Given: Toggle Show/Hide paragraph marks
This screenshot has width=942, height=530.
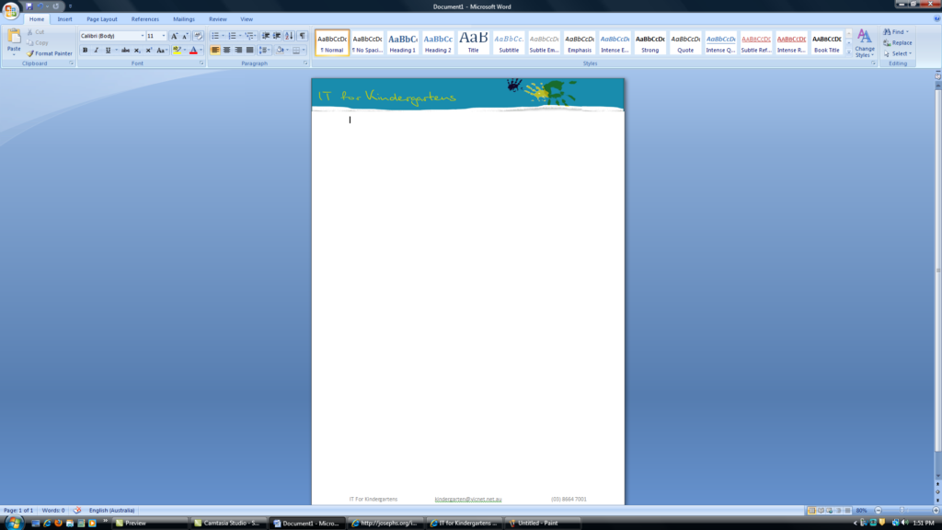Looking at the screenshot, I should pos(302,36).
